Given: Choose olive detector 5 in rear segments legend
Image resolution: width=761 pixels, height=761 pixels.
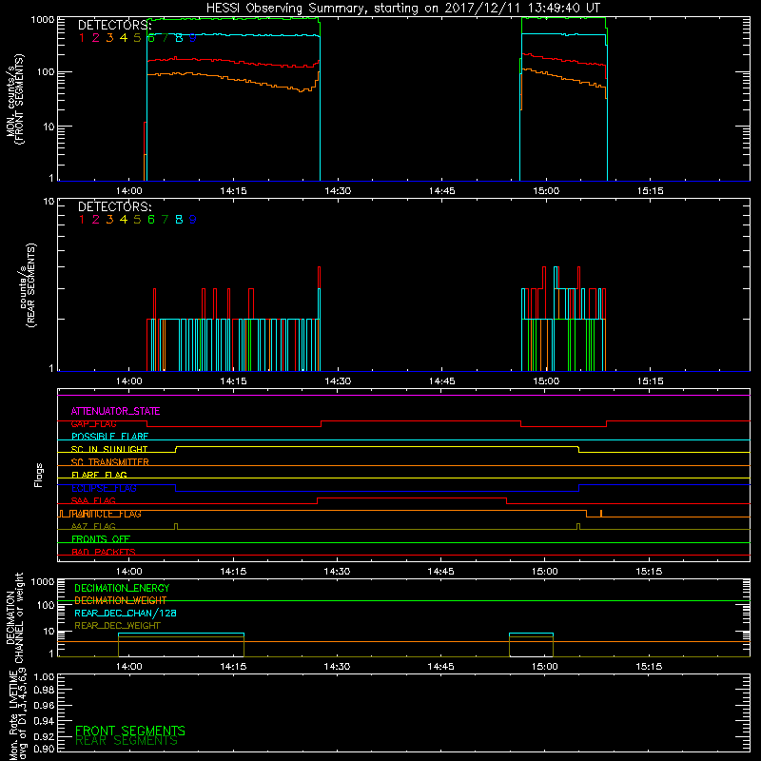Looking at the screenshot, I should coord(137,220).
